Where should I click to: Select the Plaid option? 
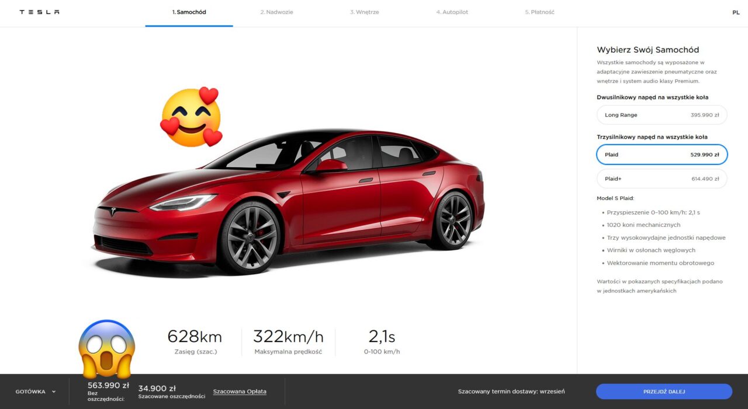pos(662,155)
